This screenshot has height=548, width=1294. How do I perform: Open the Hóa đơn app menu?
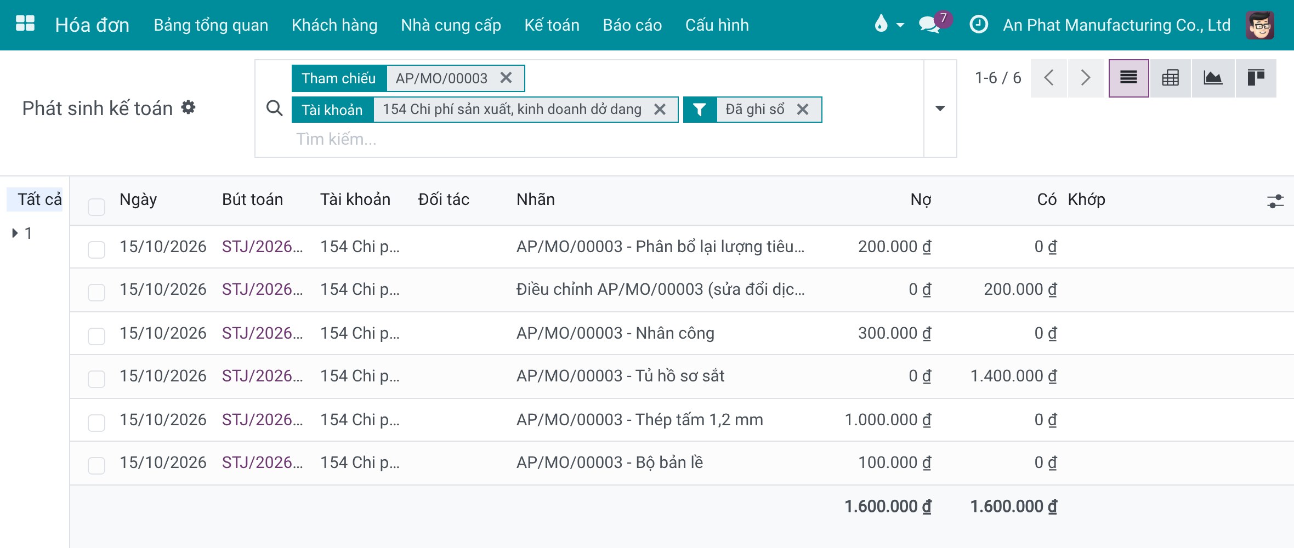[x=92, y=25]
